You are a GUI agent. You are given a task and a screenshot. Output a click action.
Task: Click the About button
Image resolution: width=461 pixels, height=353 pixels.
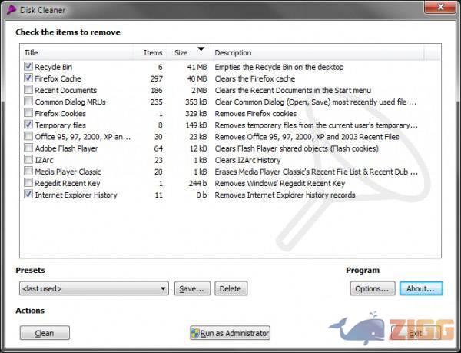(421, 288)
